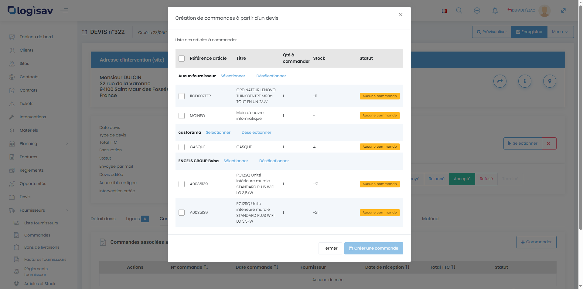This screenshot has width=583, height=289.
Task: Open notifications bell icon
Action: point(495,11)
